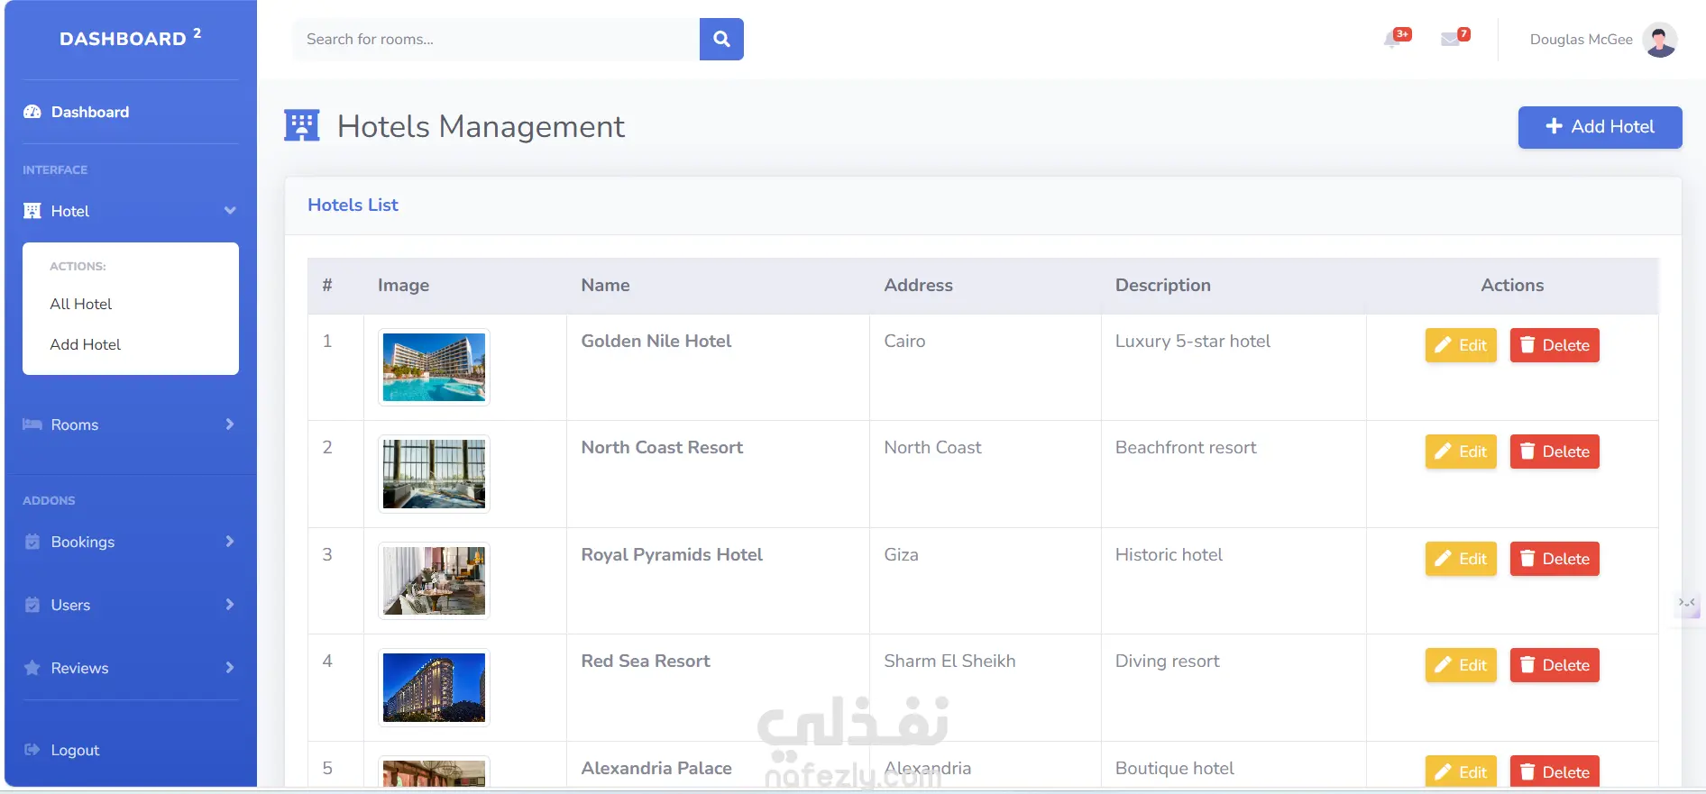The image size is (1706, 794).
Task: Click the Dashboard gauge icon in sidebar
Action: pyautogui.click(x=32, y=112)
